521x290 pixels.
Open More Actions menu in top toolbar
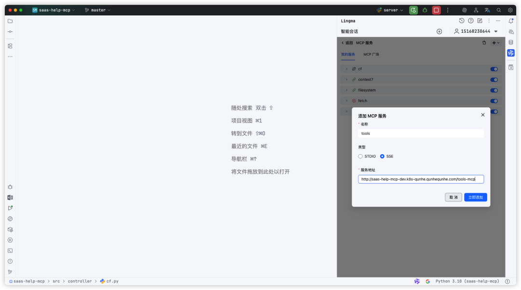[x=448, y=10]
